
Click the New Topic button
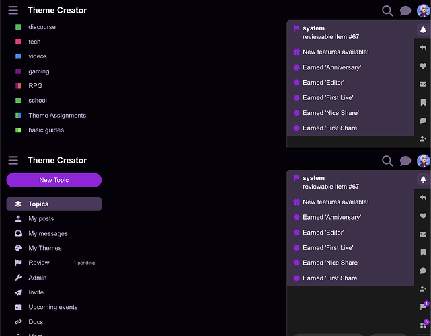[54, 180]
